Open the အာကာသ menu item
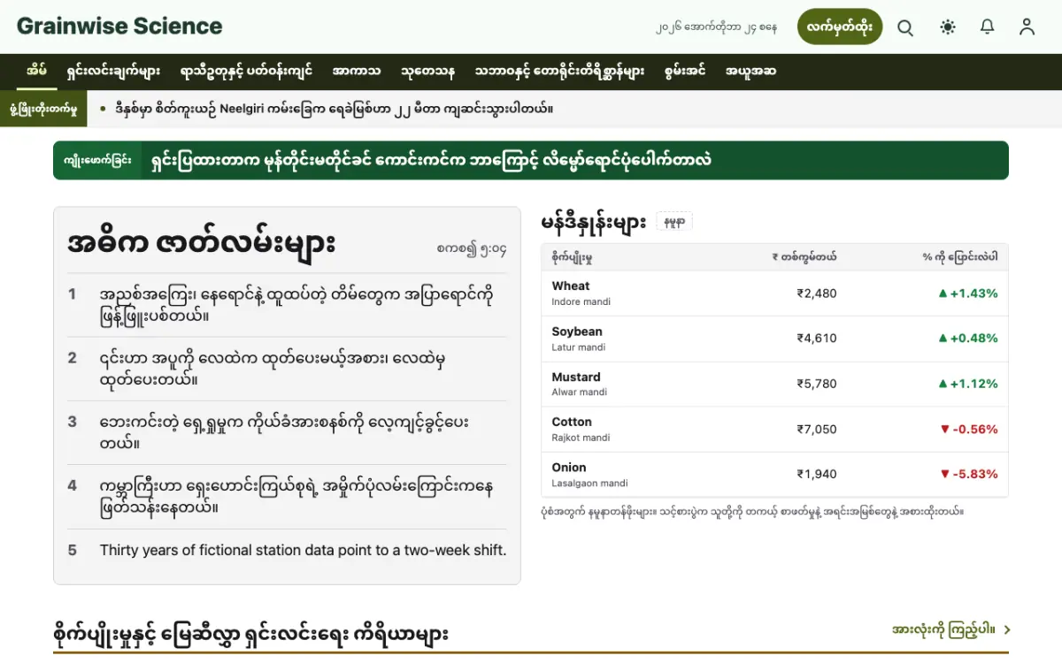 click(x=357, y=72)
